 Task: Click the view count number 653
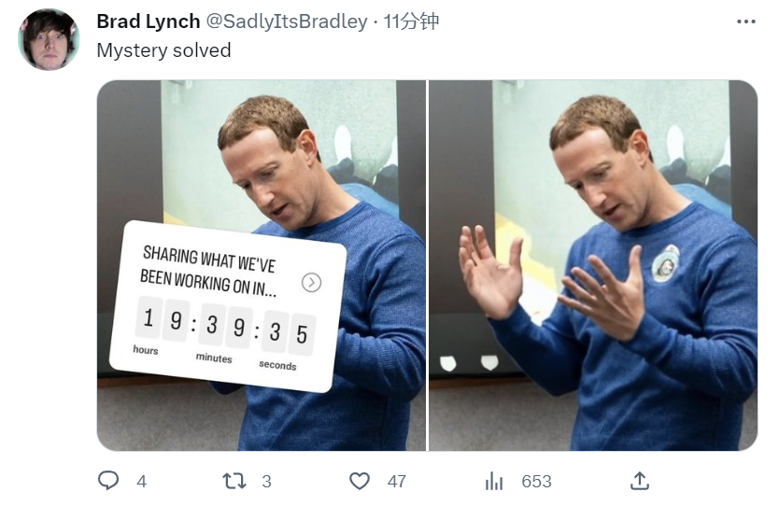(x=536, y=482)
